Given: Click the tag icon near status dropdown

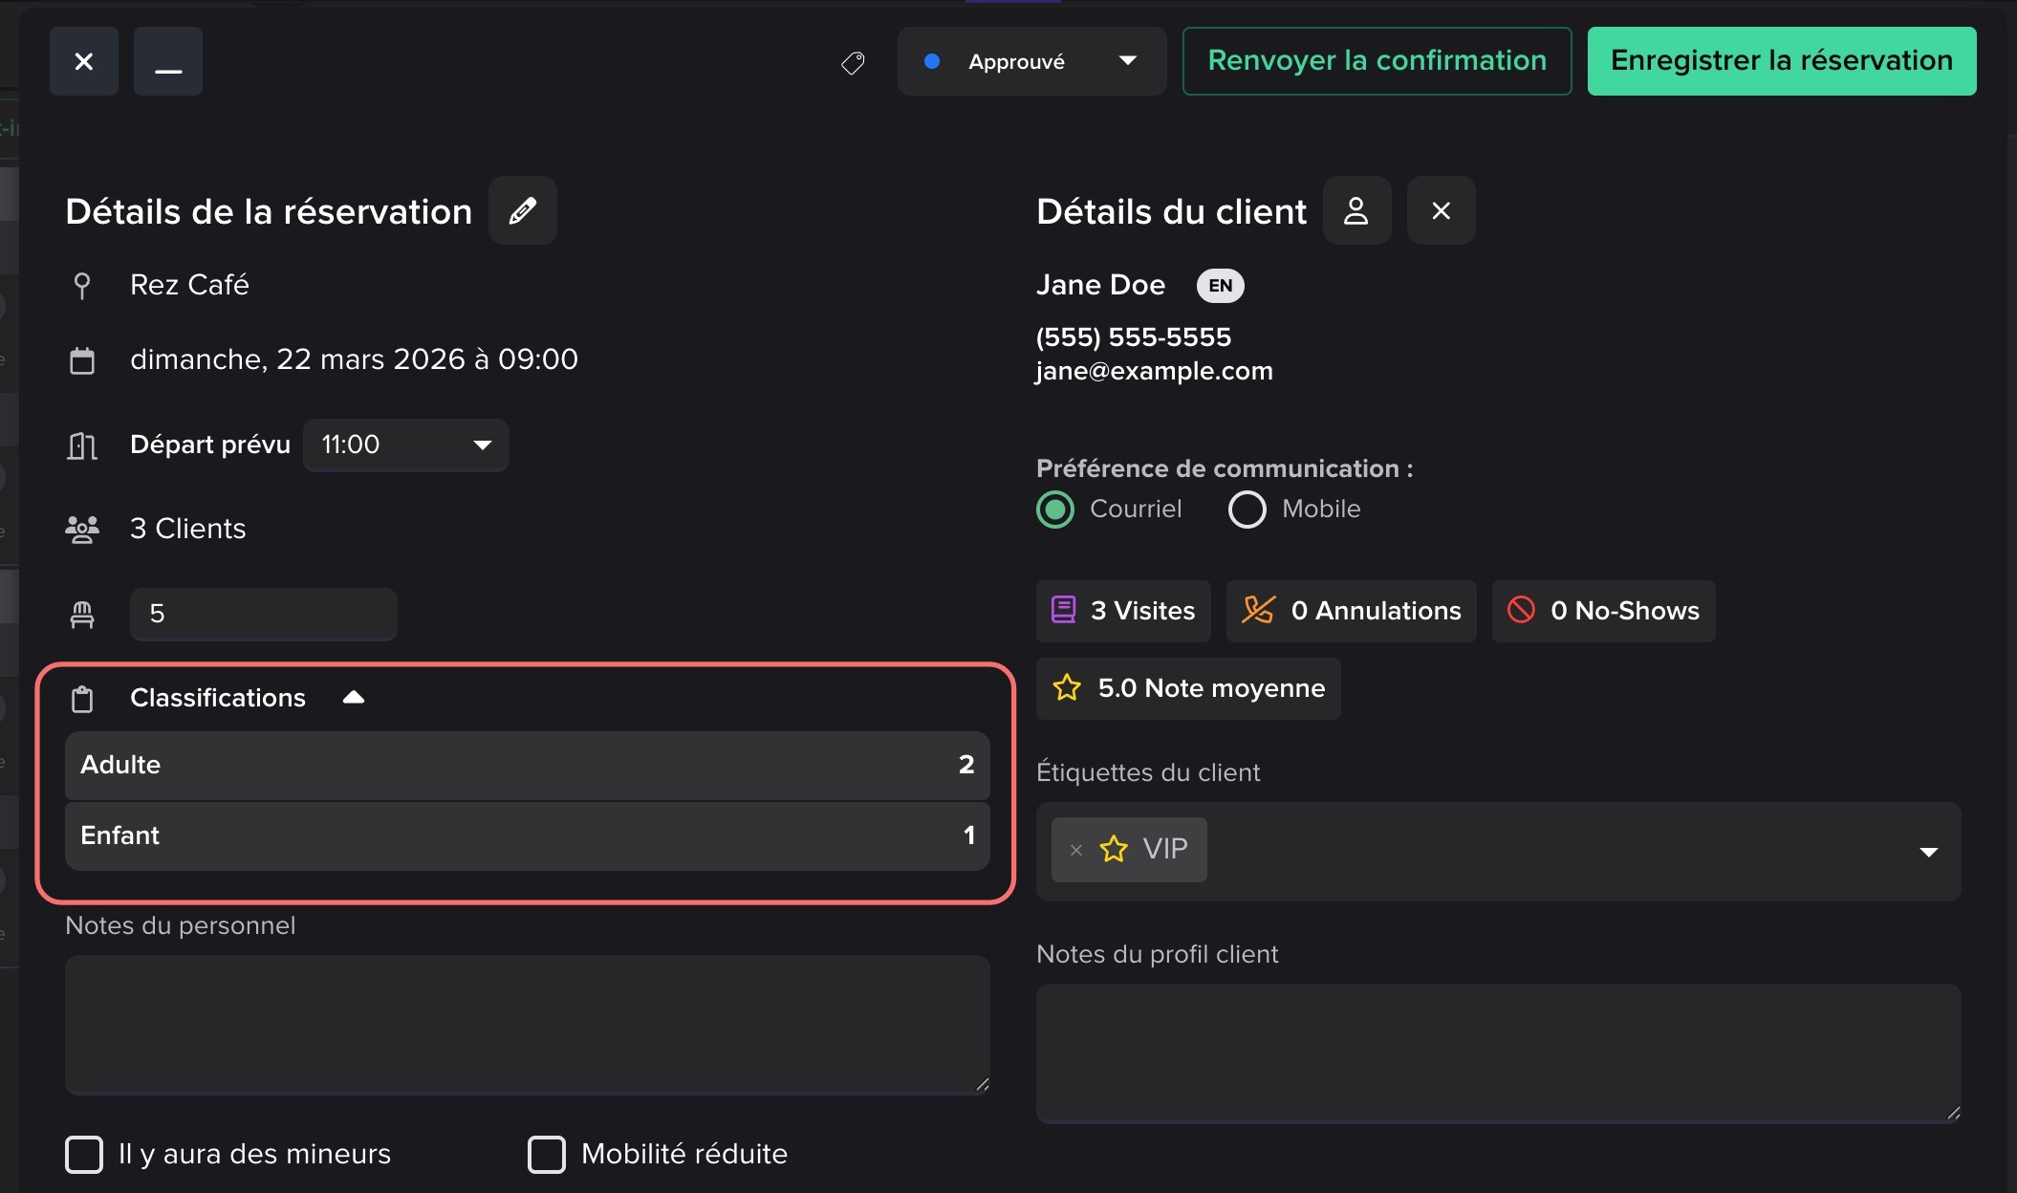Looking at the screenshot, I should (x=853, y=63).
